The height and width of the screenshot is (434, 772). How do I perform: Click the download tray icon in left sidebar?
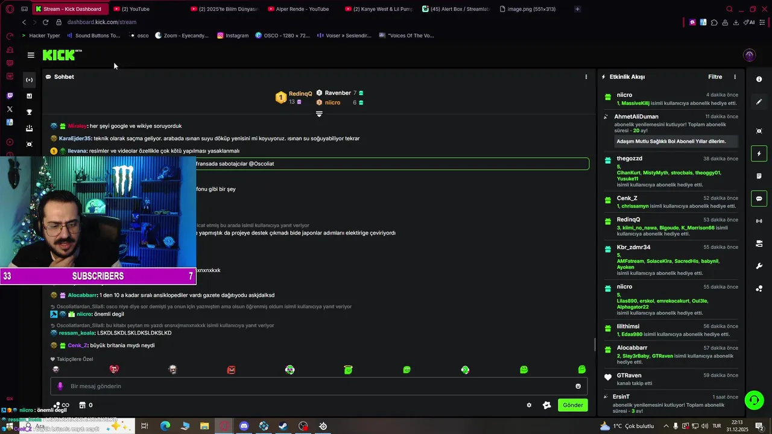click(x=29, y=128)
